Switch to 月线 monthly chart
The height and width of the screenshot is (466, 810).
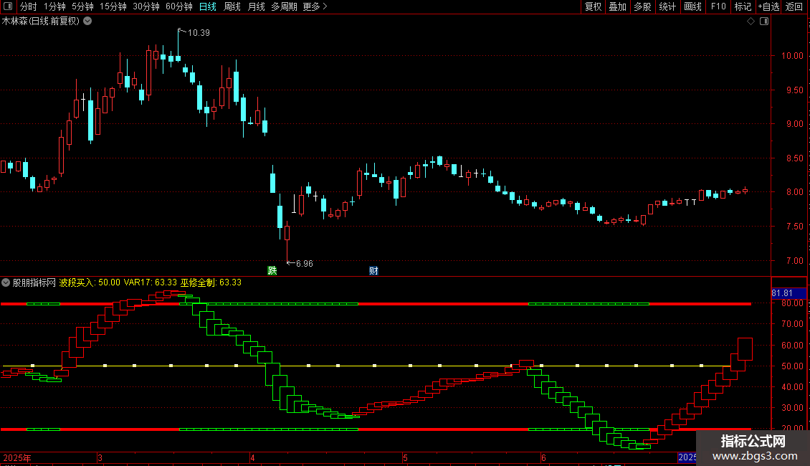click(256, 6)
